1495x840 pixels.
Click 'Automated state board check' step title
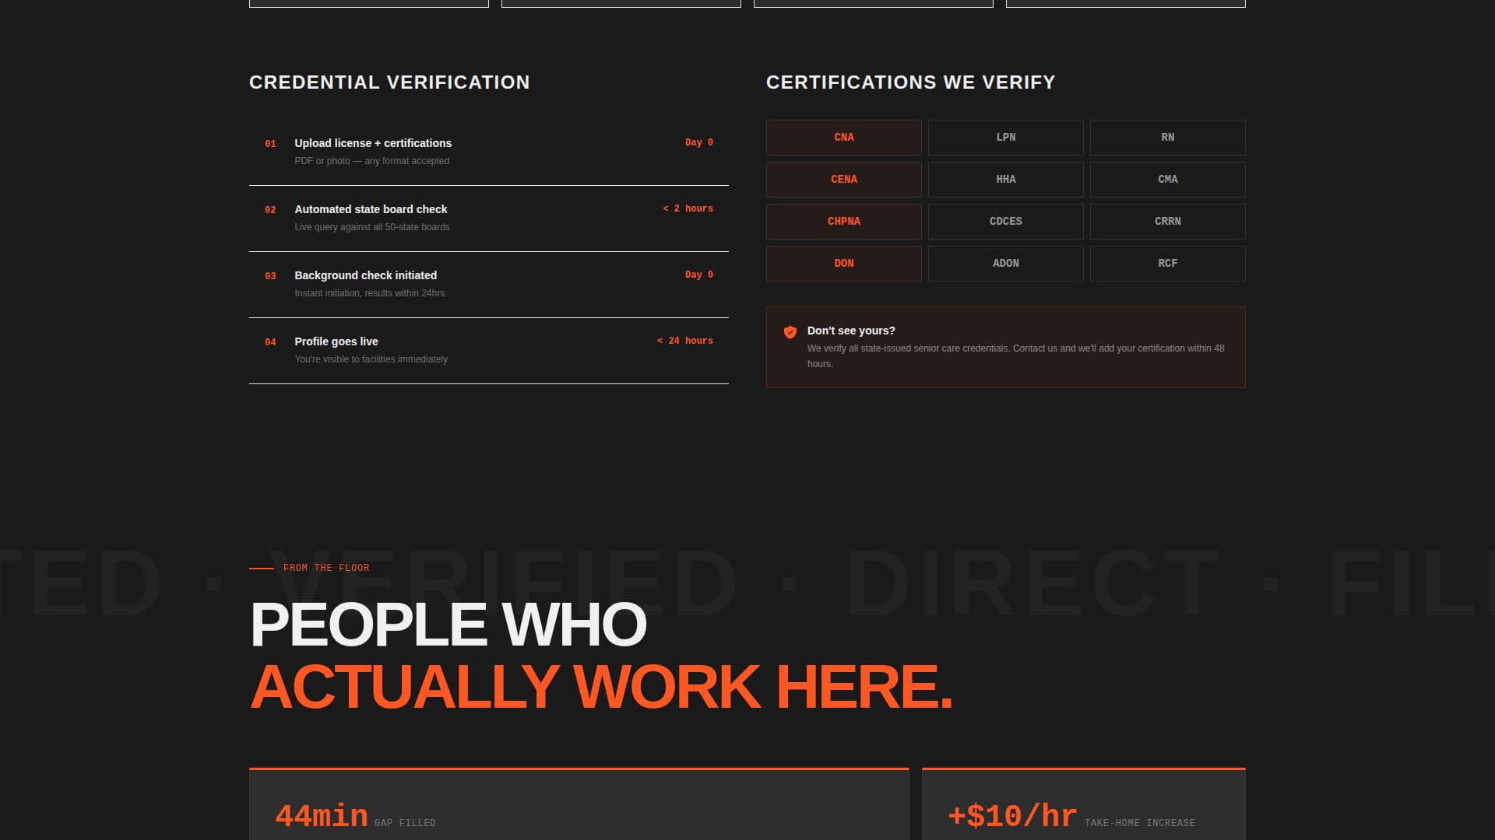click(371, 209)
